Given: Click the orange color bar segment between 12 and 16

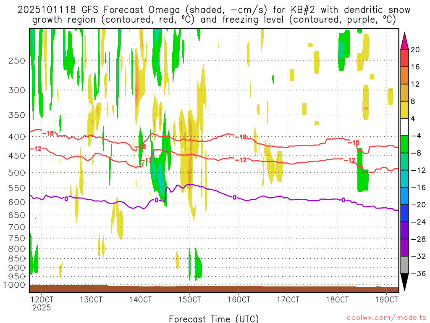Looking at the screenshot, I should [x=404, y=76].
